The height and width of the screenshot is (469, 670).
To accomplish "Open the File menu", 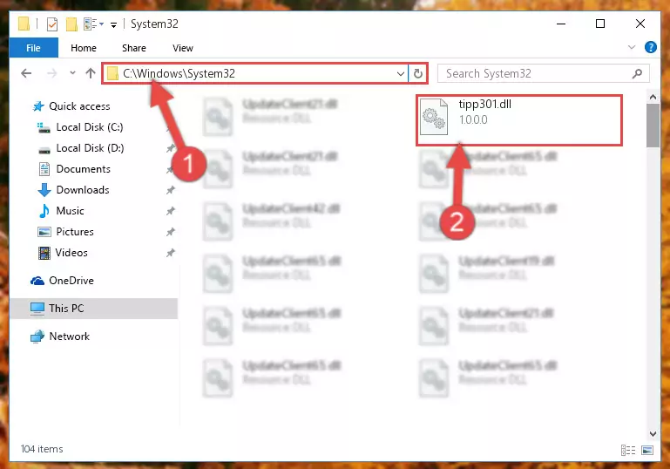I will point(33,48).
